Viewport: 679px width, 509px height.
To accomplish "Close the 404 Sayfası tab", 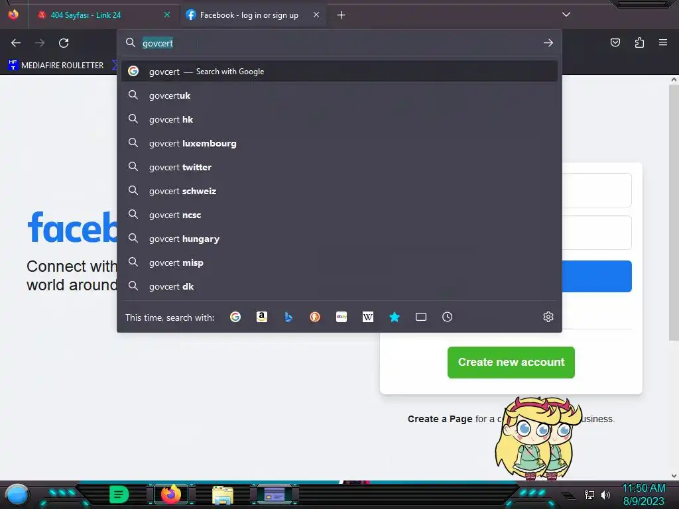I will 166,15.
